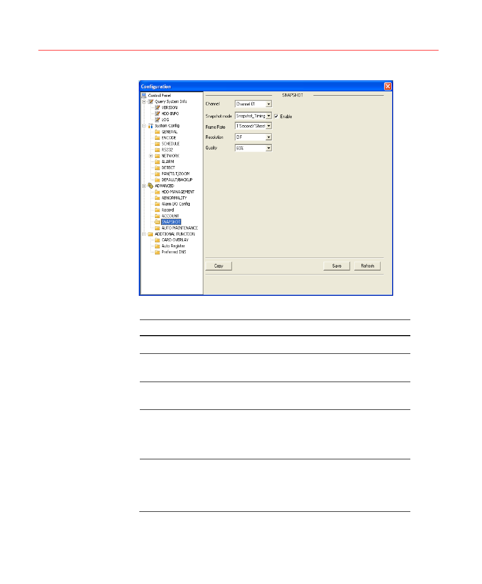
Task: Select the VERSION tree label
Action: tap(170, 108)
